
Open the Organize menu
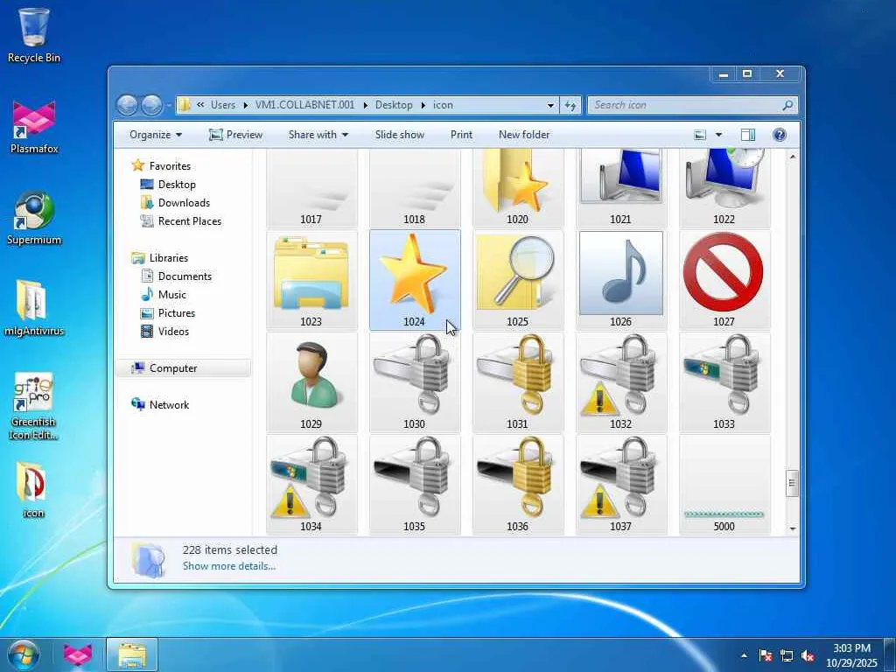point(156,135)
